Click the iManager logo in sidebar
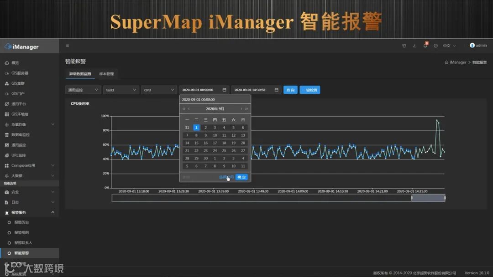 (x=22, y=47)
